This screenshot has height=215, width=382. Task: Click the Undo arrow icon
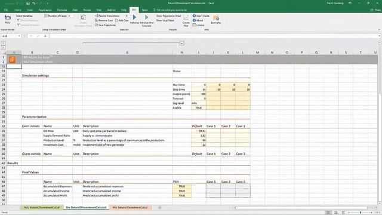[x=33, y=3]
